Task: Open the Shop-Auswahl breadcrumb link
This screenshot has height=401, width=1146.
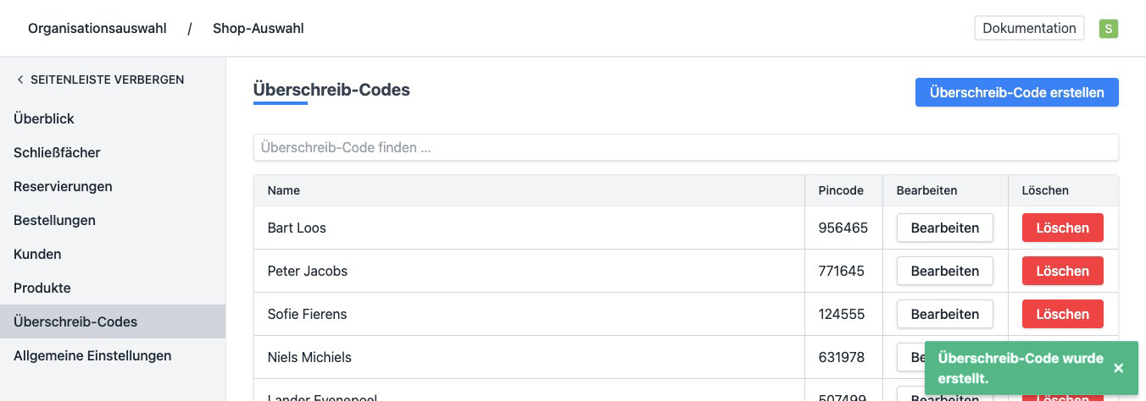Action: pyautogui.click(x=259, y=29)
